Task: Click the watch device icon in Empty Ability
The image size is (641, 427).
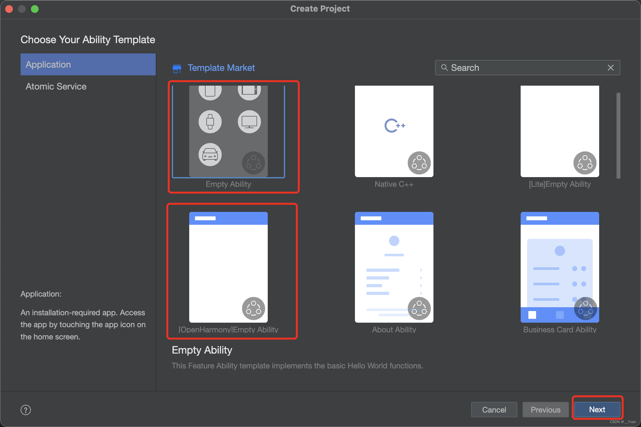Action: coord(210,122)
